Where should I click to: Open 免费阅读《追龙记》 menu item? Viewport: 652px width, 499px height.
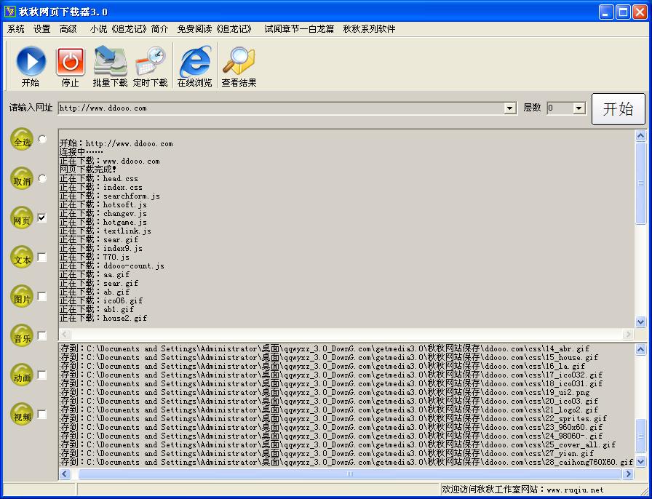tap(215, 29)
